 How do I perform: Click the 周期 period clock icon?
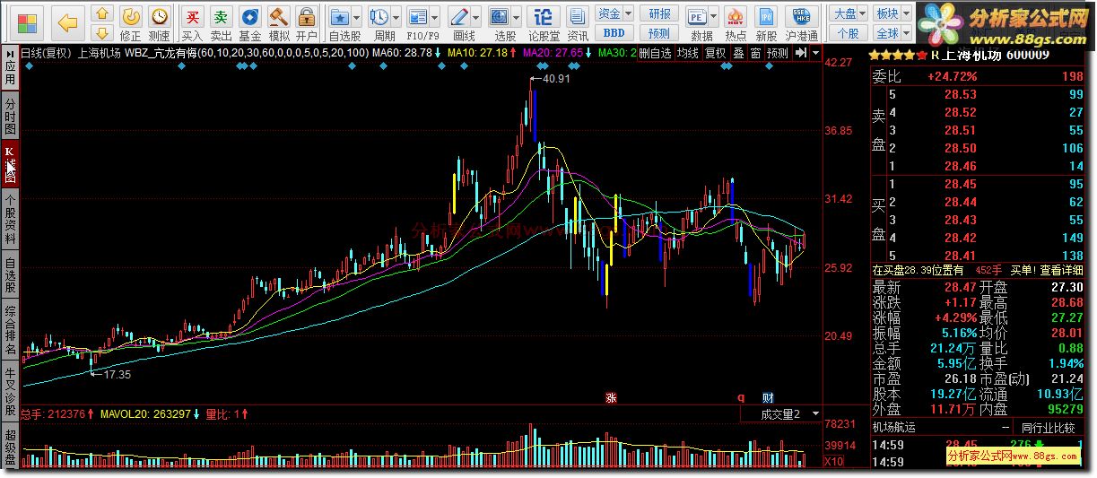(379, 16)
